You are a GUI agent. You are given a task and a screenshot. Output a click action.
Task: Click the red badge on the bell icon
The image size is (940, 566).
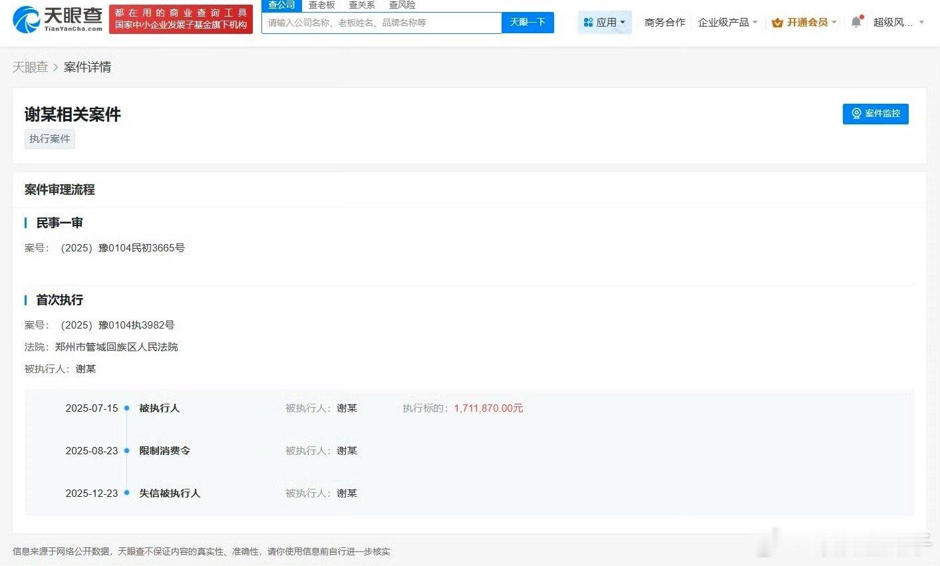[x=862, y=16]
